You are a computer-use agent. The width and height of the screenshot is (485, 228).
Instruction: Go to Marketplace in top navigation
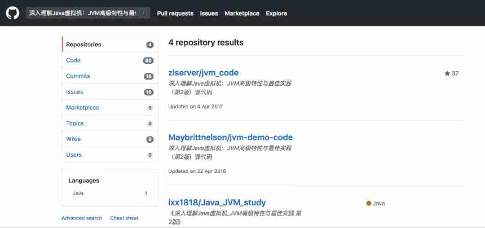coord(242,13)
